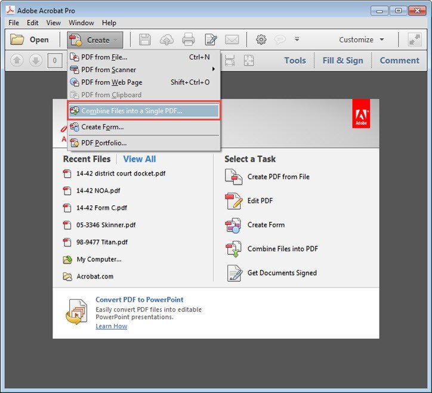Click the View All recent files link

[139, 159]
